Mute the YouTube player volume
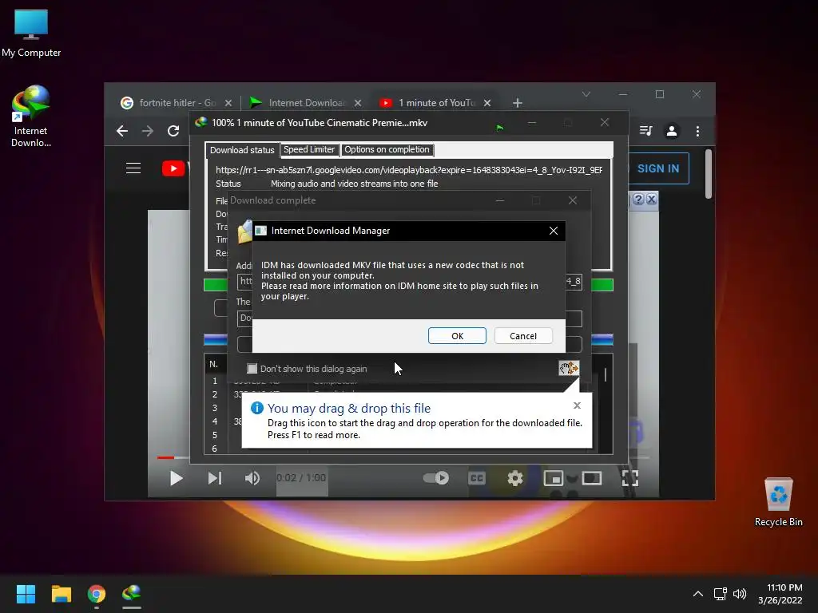The width and height of the screenshot is (818, 613). 252,478
